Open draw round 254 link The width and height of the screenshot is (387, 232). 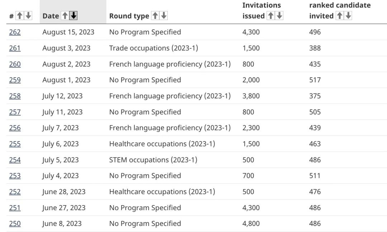pyautogui.click(x=15, y=160)
